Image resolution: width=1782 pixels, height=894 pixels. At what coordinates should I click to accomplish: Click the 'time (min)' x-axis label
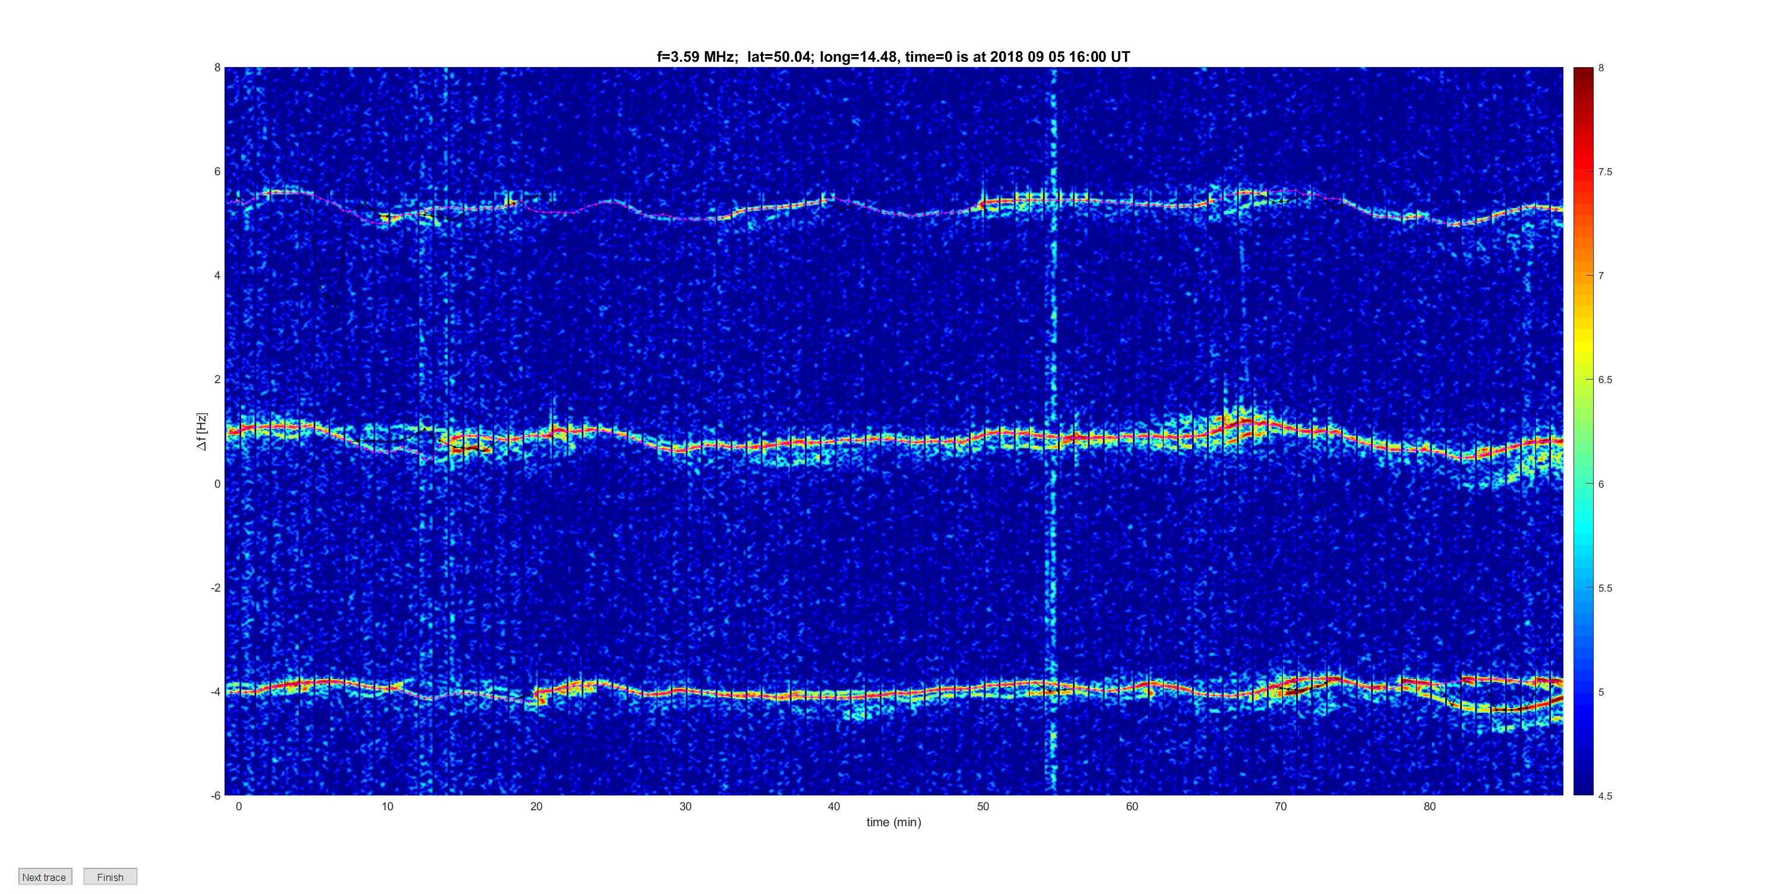click(x=894, y=822)
